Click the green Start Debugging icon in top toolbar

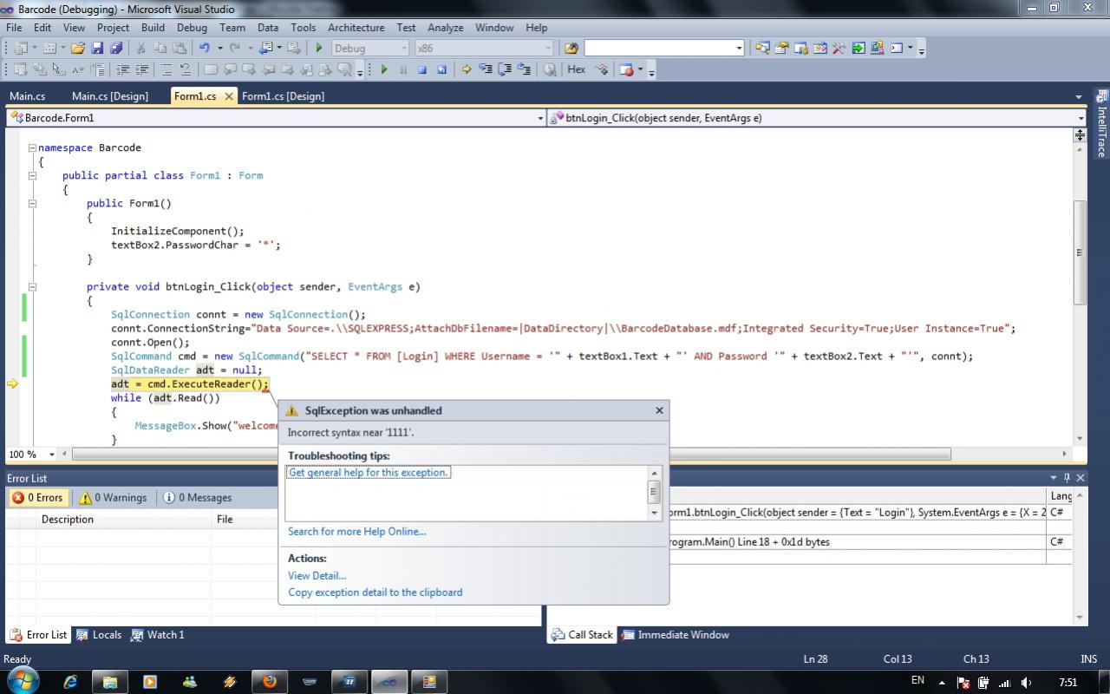pos(319,48)
